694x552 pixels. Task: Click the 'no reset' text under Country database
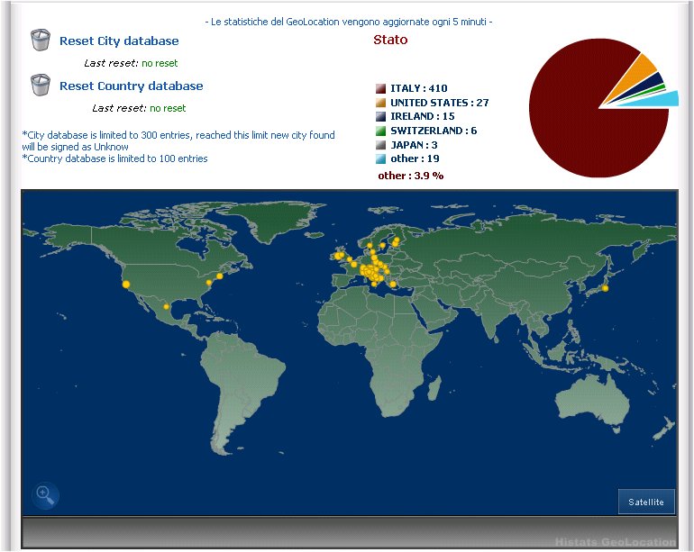tap(168, 108)
